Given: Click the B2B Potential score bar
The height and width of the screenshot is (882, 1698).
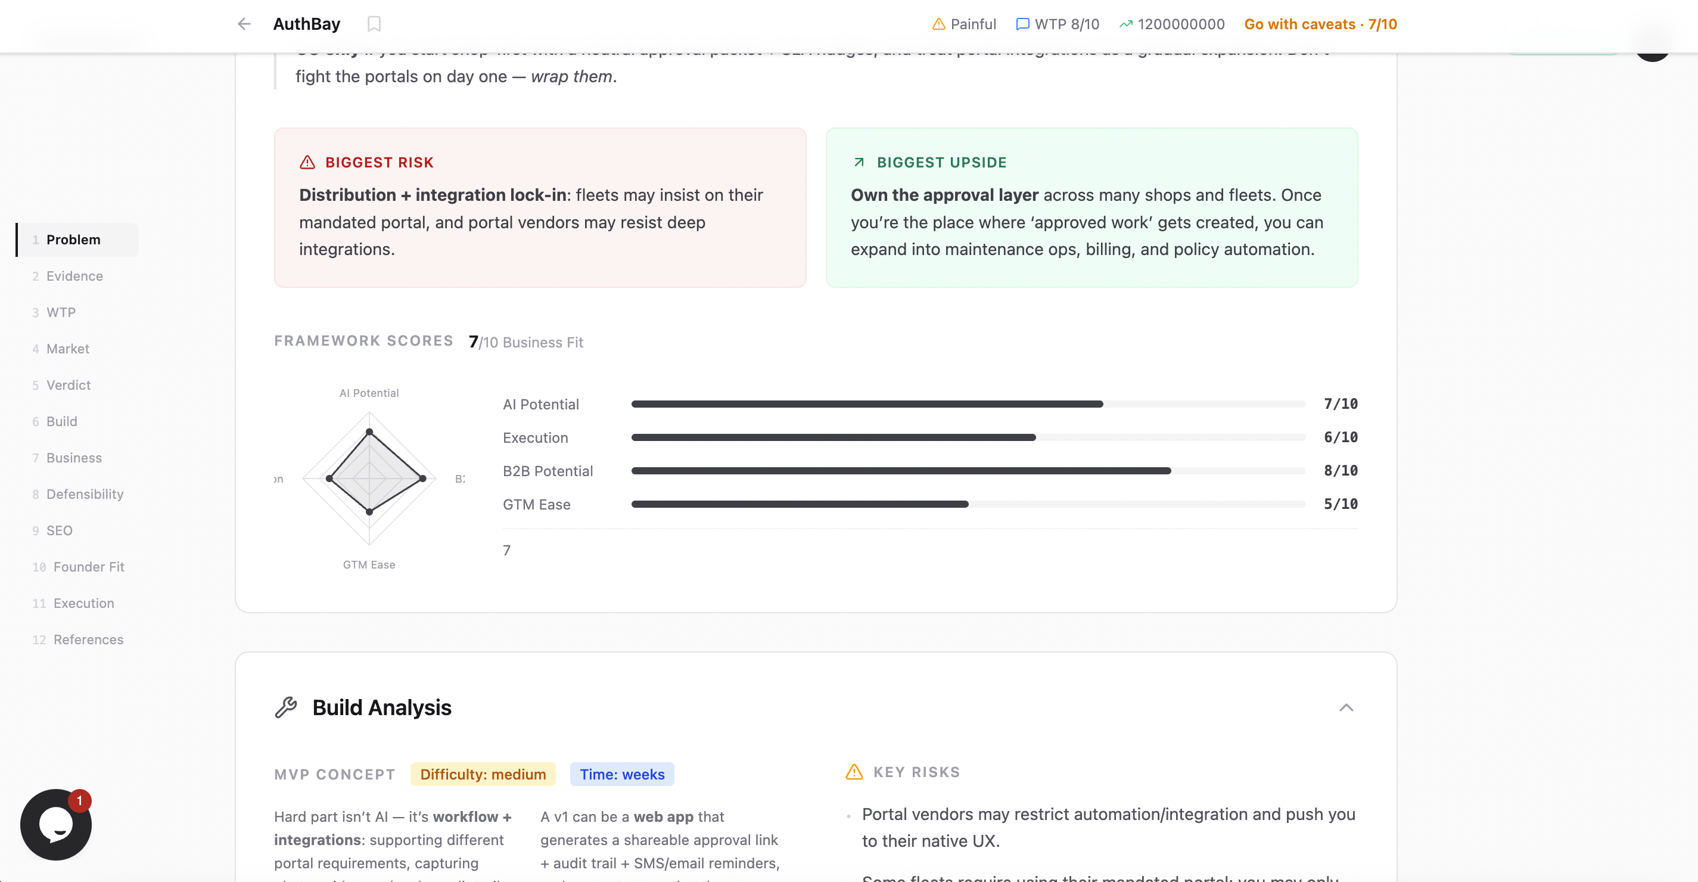Looking at the screenshot, I should click(968, 471).
